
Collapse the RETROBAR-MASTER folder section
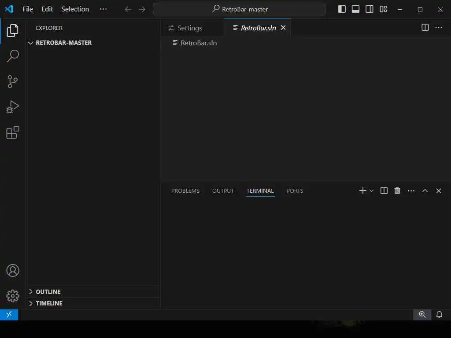click(x=92, y=43)
